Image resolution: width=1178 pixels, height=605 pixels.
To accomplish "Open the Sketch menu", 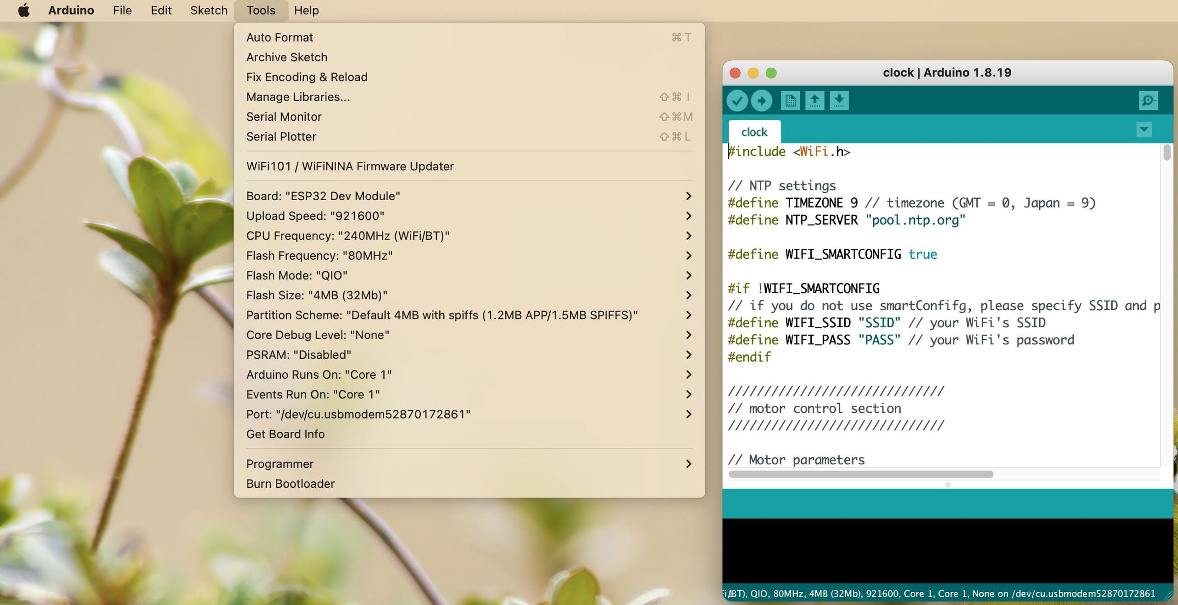I will pyautogui.click(x=209, y=10).
